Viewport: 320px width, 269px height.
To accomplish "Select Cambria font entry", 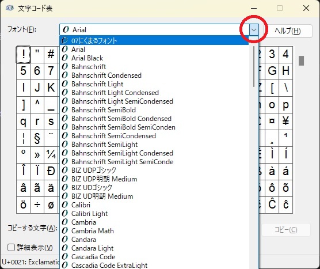I will pyautogui.click(x=154, y=222).
